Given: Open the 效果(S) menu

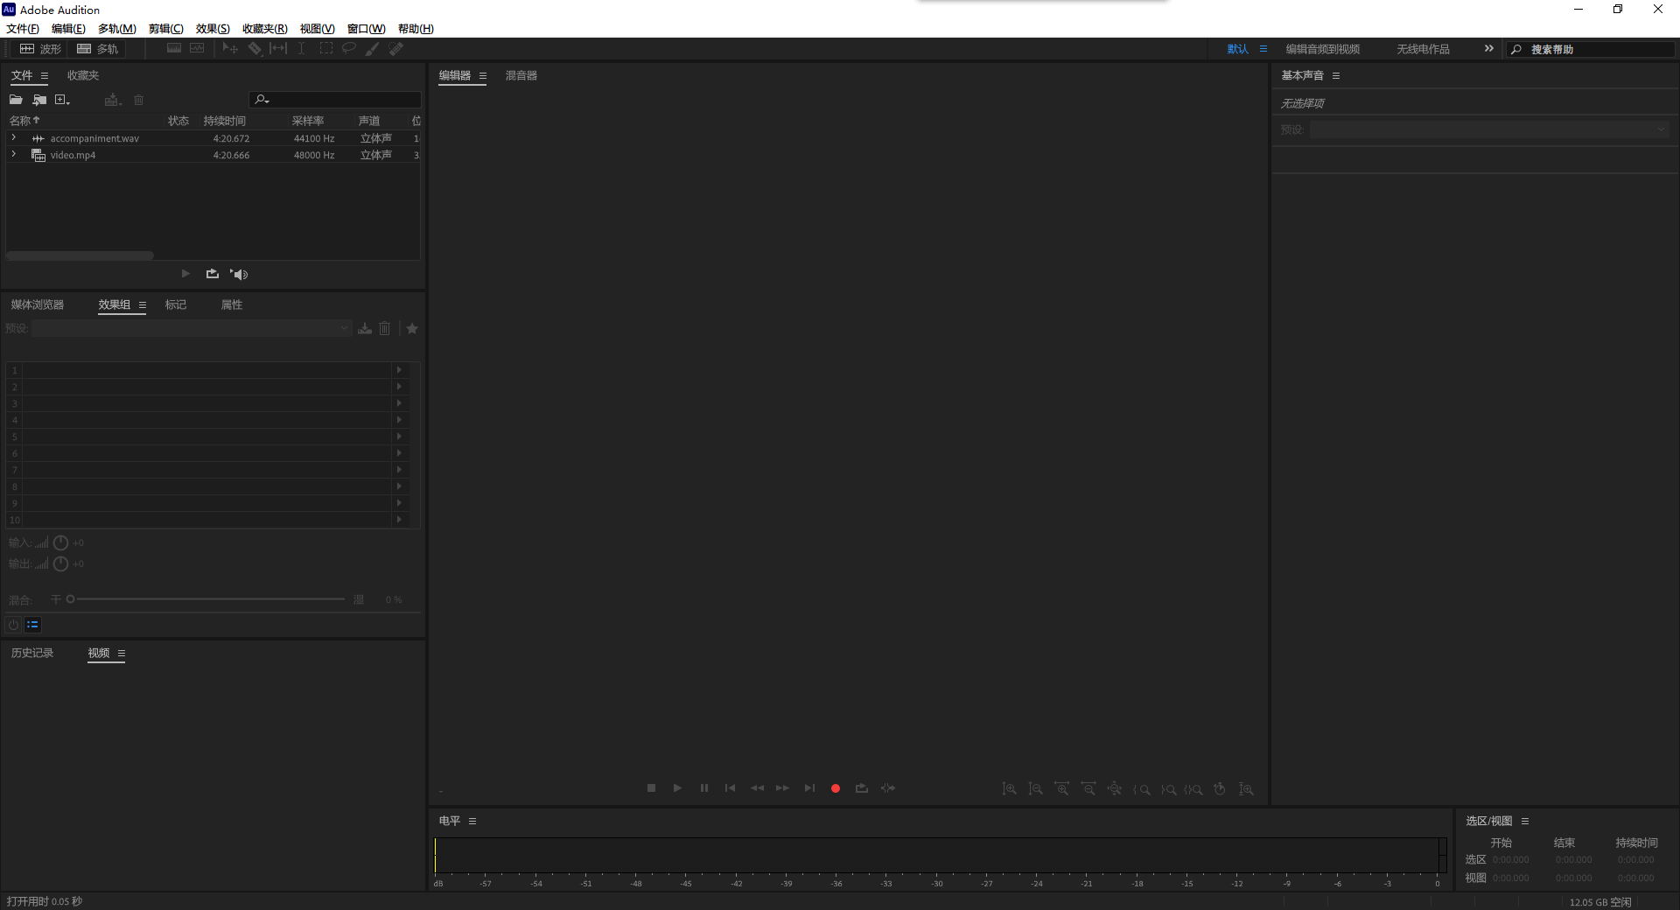Looking at the screenshot, I should tap(213, 29).
